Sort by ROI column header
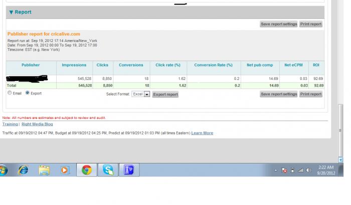The width and height of the screenshot is (351, 205). (316, 65)
